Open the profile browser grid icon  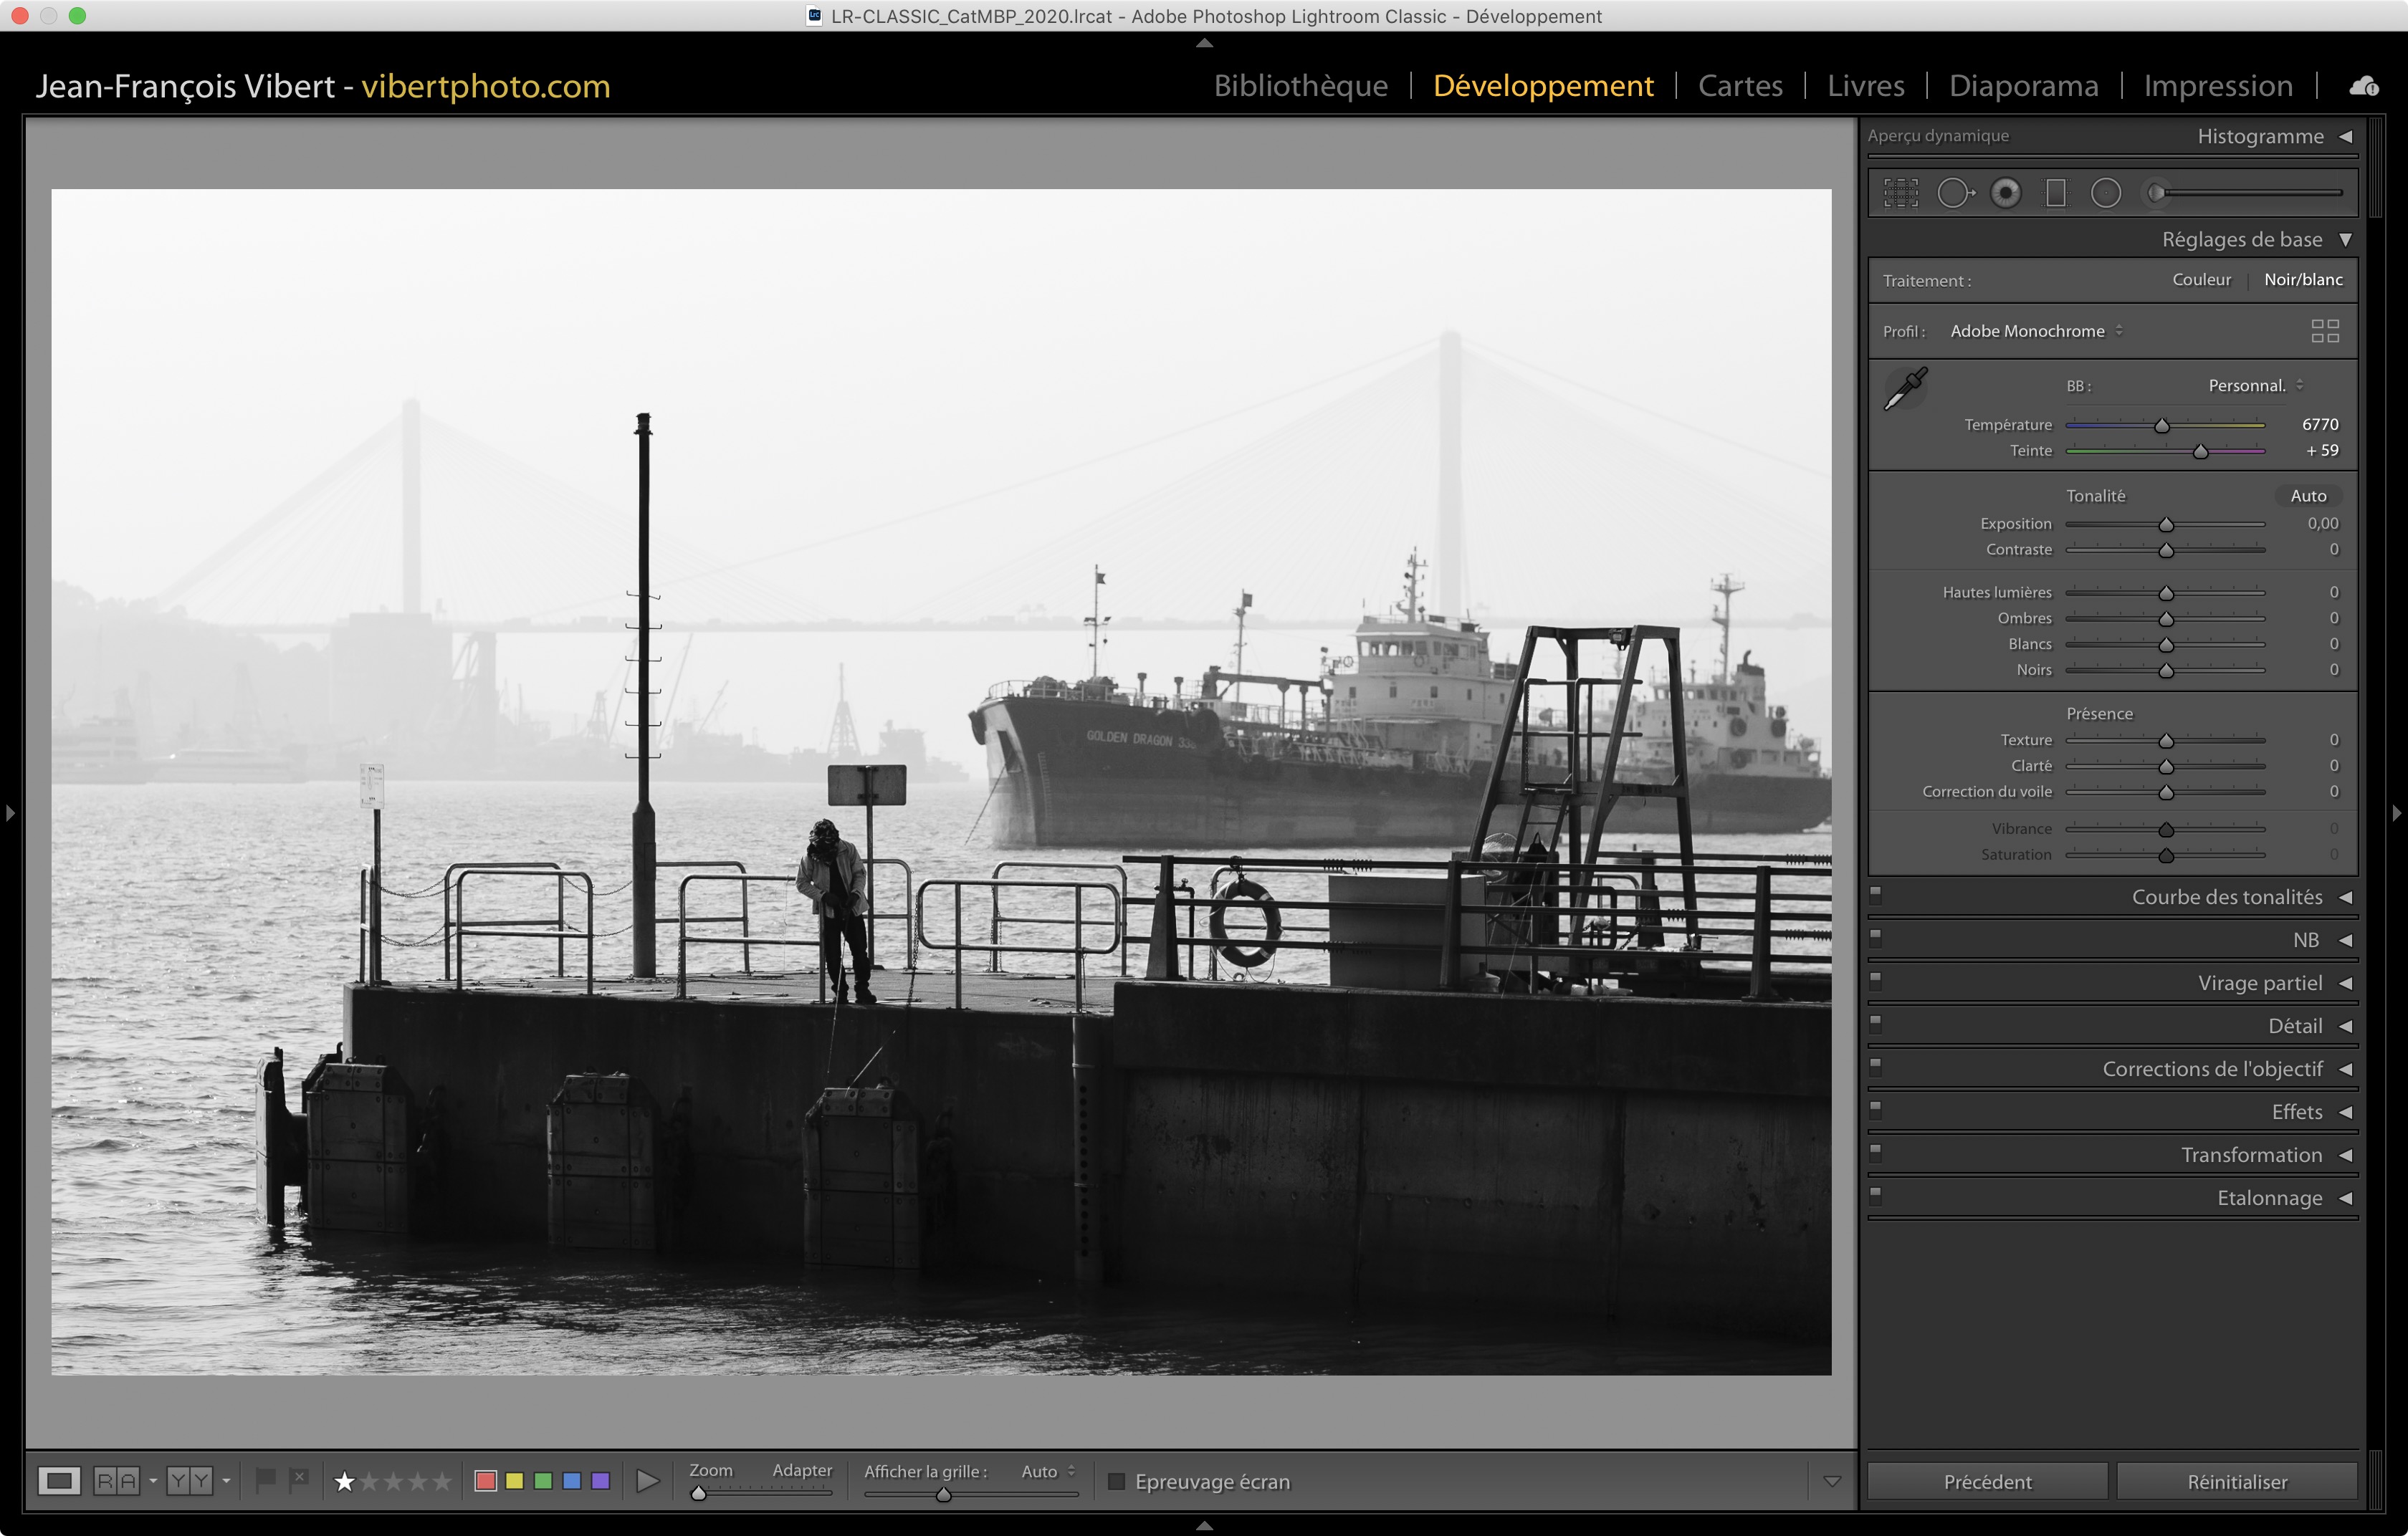pos(2324,331)
